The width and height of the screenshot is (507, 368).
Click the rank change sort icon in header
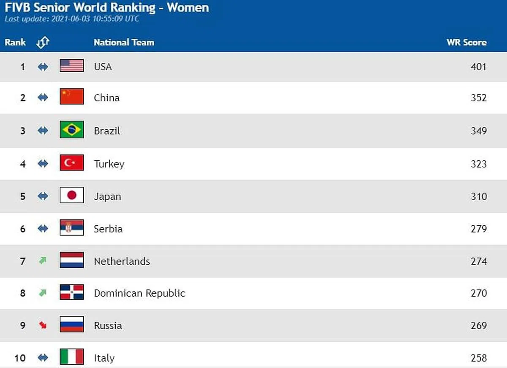[43, 42]
